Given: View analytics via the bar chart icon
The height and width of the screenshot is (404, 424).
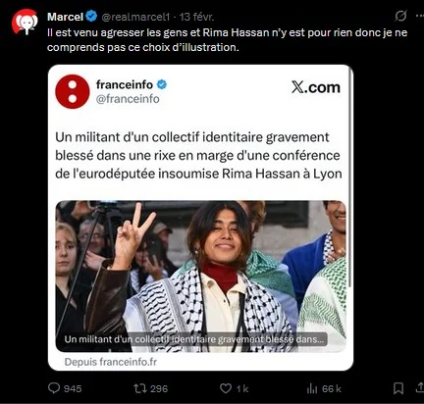Looking at the screenshot, I should click(x=312, y=388).
